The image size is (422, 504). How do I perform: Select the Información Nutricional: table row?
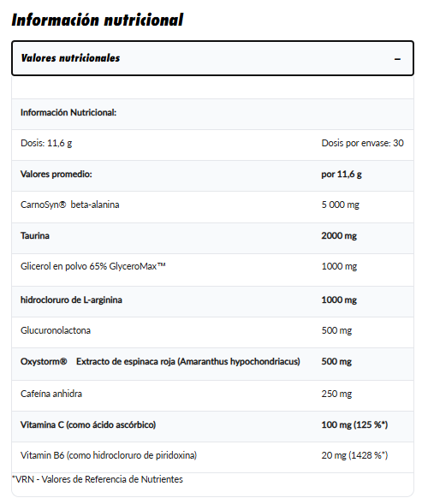coord(212,114)
